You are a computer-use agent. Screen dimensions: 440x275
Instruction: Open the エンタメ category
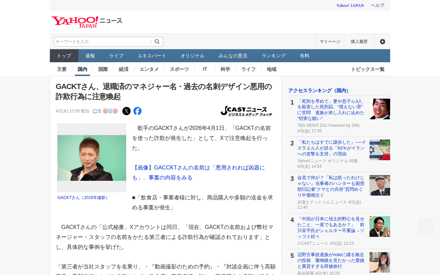tap(149, 69)
